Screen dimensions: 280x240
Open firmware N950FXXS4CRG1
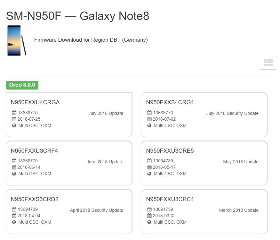(170, 102)
